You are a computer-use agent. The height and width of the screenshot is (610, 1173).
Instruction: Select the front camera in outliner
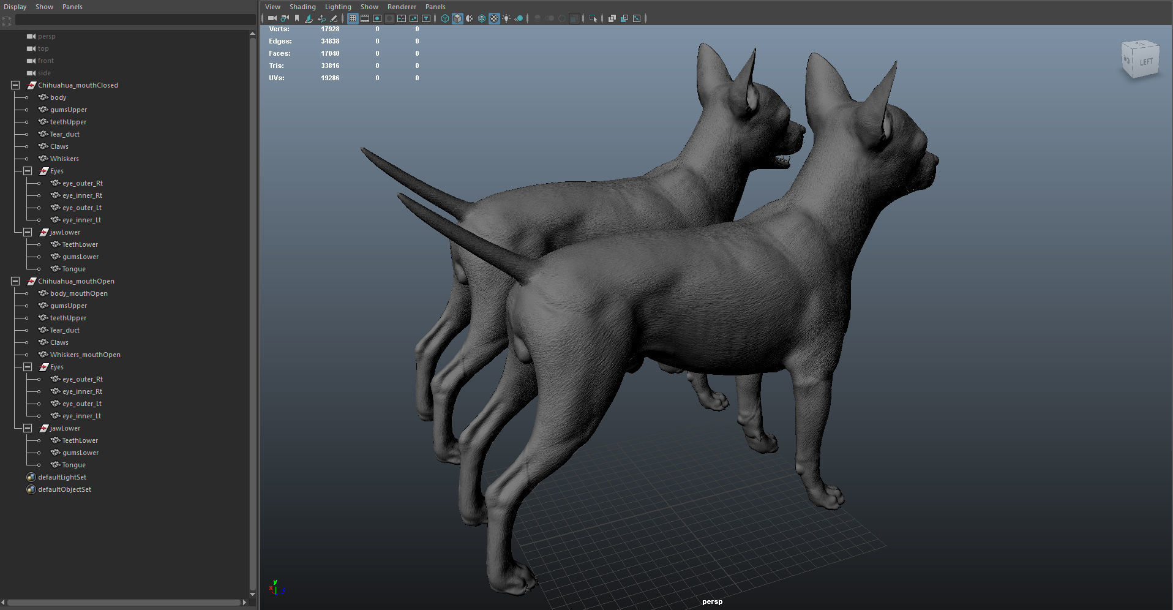tap(45, 61)
